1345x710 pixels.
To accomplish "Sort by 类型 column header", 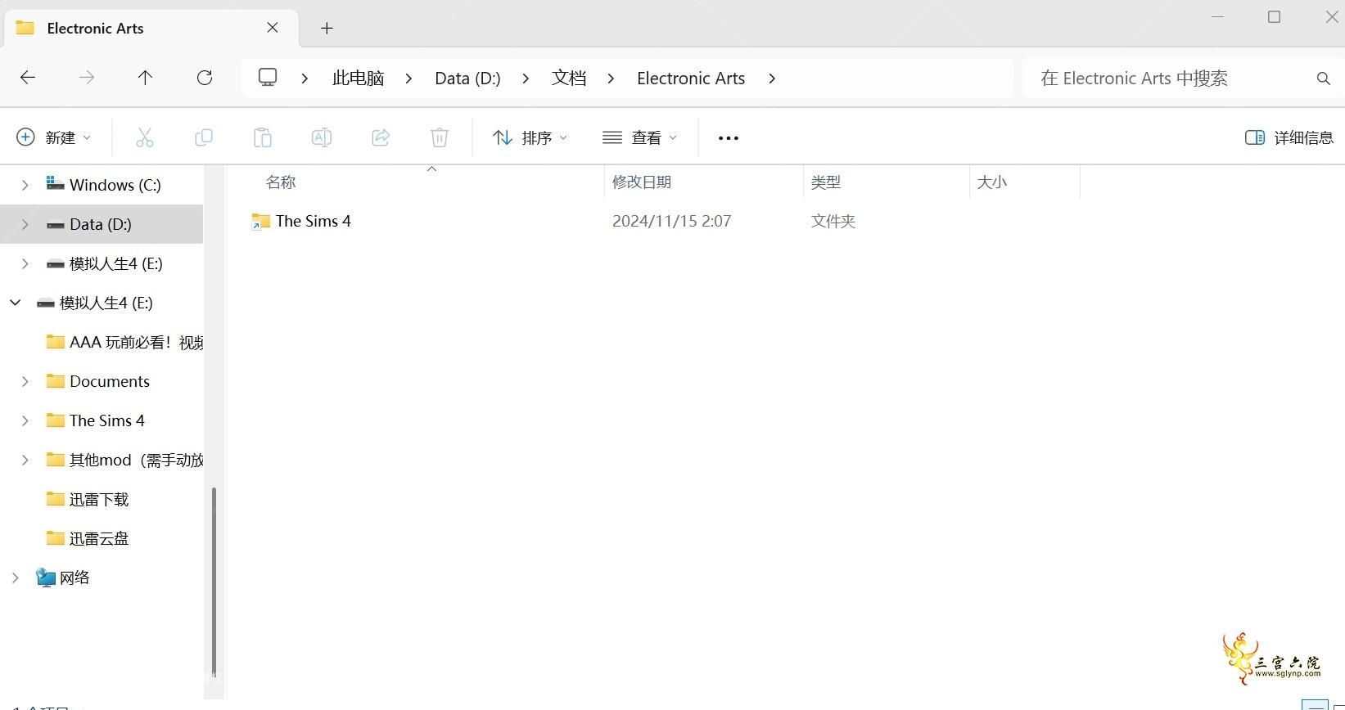I will [826, 182].
